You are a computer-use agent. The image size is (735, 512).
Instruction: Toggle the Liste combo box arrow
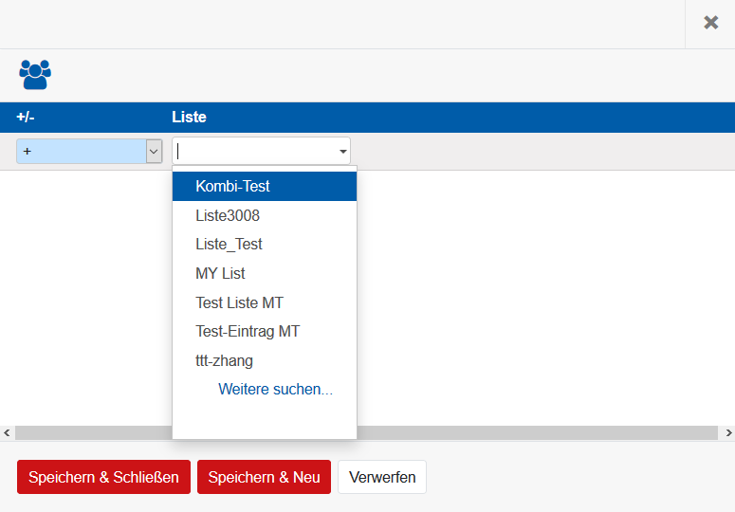(x=341, y=152)
